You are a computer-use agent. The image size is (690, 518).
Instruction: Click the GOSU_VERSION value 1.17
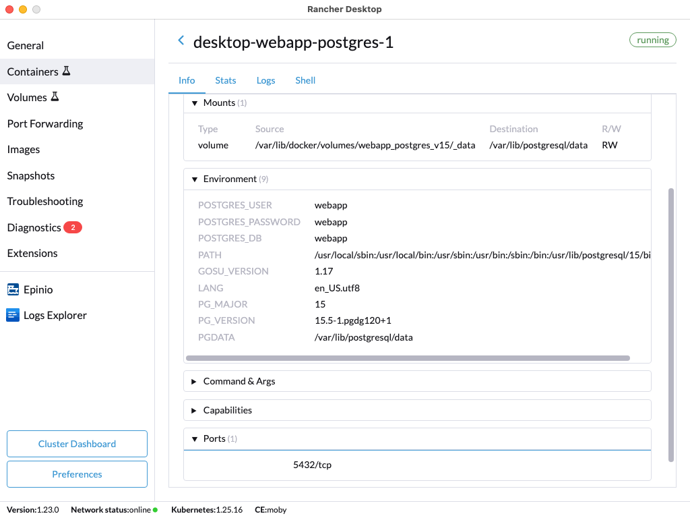point(324,271)
